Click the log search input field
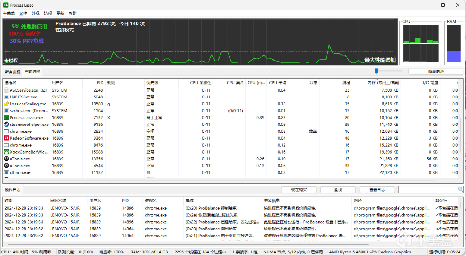The image size is (466, 256). click(428, 190)
